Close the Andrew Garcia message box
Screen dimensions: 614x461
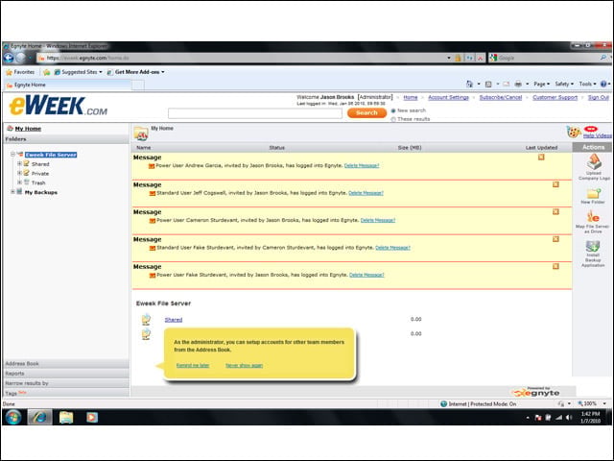click(541, 158)
